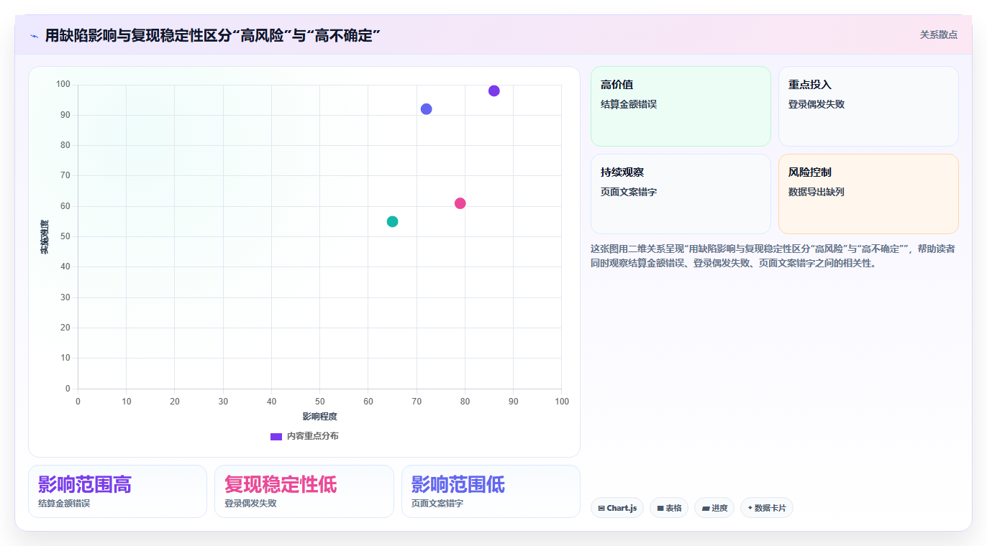The width and height of the screenshot is (987, 546).
Task: Click the 影响范围高 summary card
Action: click(x=117, y=491)
